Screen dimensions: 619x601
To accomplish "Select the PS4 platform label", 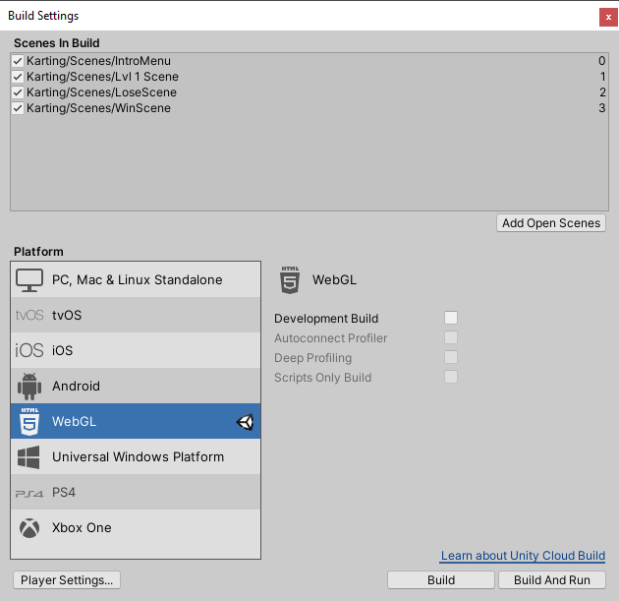I will point(64,493).
